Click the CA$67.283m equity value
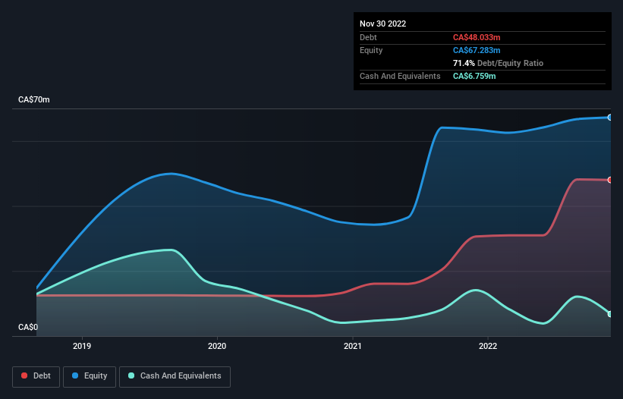This screenshot has height=399, width=623. [x=477, y=50]
